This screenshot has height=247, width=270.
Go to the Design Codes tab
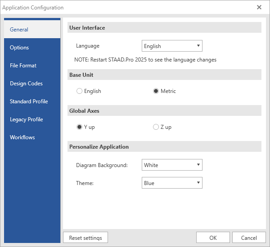32,84
